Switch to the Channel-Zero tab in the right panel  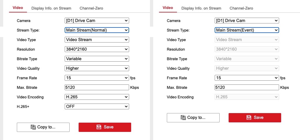click(241, 8)
